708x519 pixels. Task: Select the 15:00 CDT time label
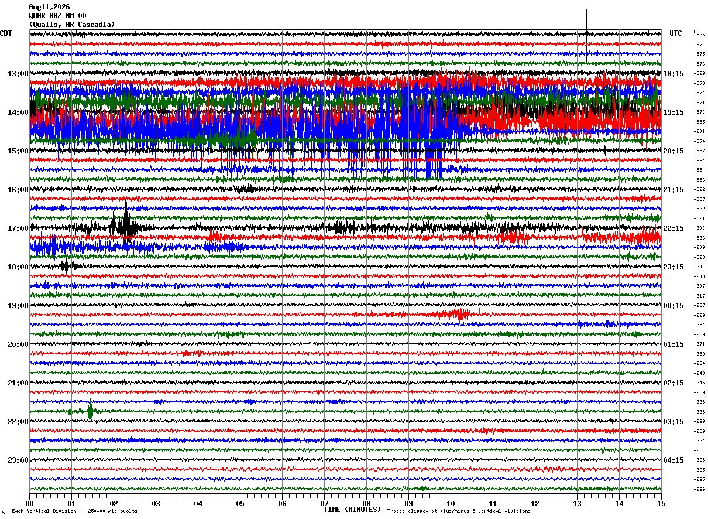click(18, 151)
